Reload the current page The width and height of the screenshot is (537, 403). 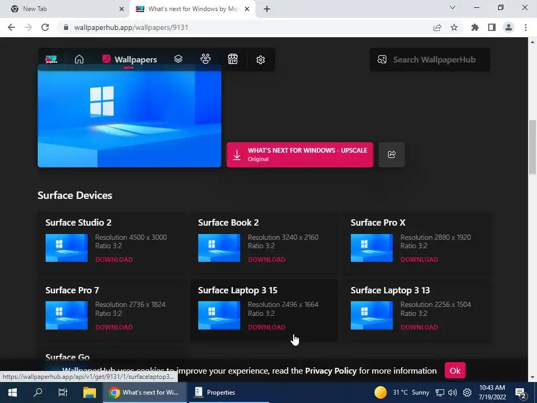click(x=45, y=27)
